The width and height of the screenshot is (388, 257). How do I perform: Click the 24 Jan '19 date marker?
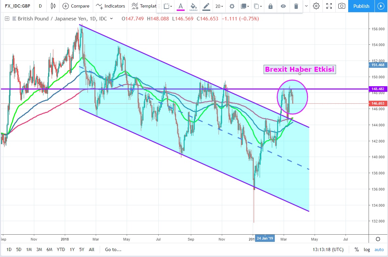pyautogui.click(x=265, y=239)
